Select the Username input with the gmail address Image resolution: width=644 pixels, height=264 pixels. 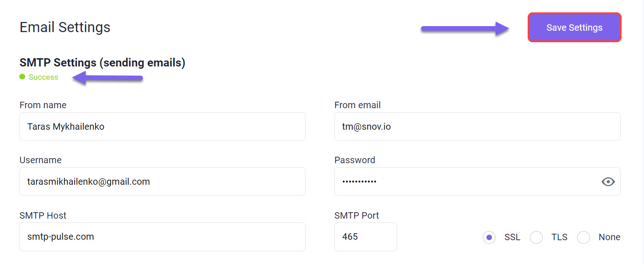162,181
